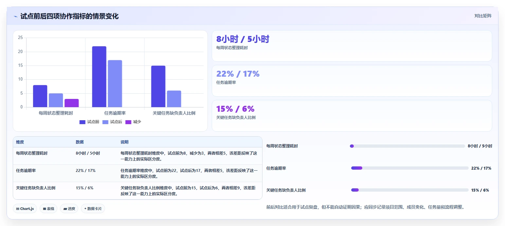Viewport: 505px width, 226px height.
Task: Click the 22% / 17% value beside the progress bar
Action: (x=481, y=168)
